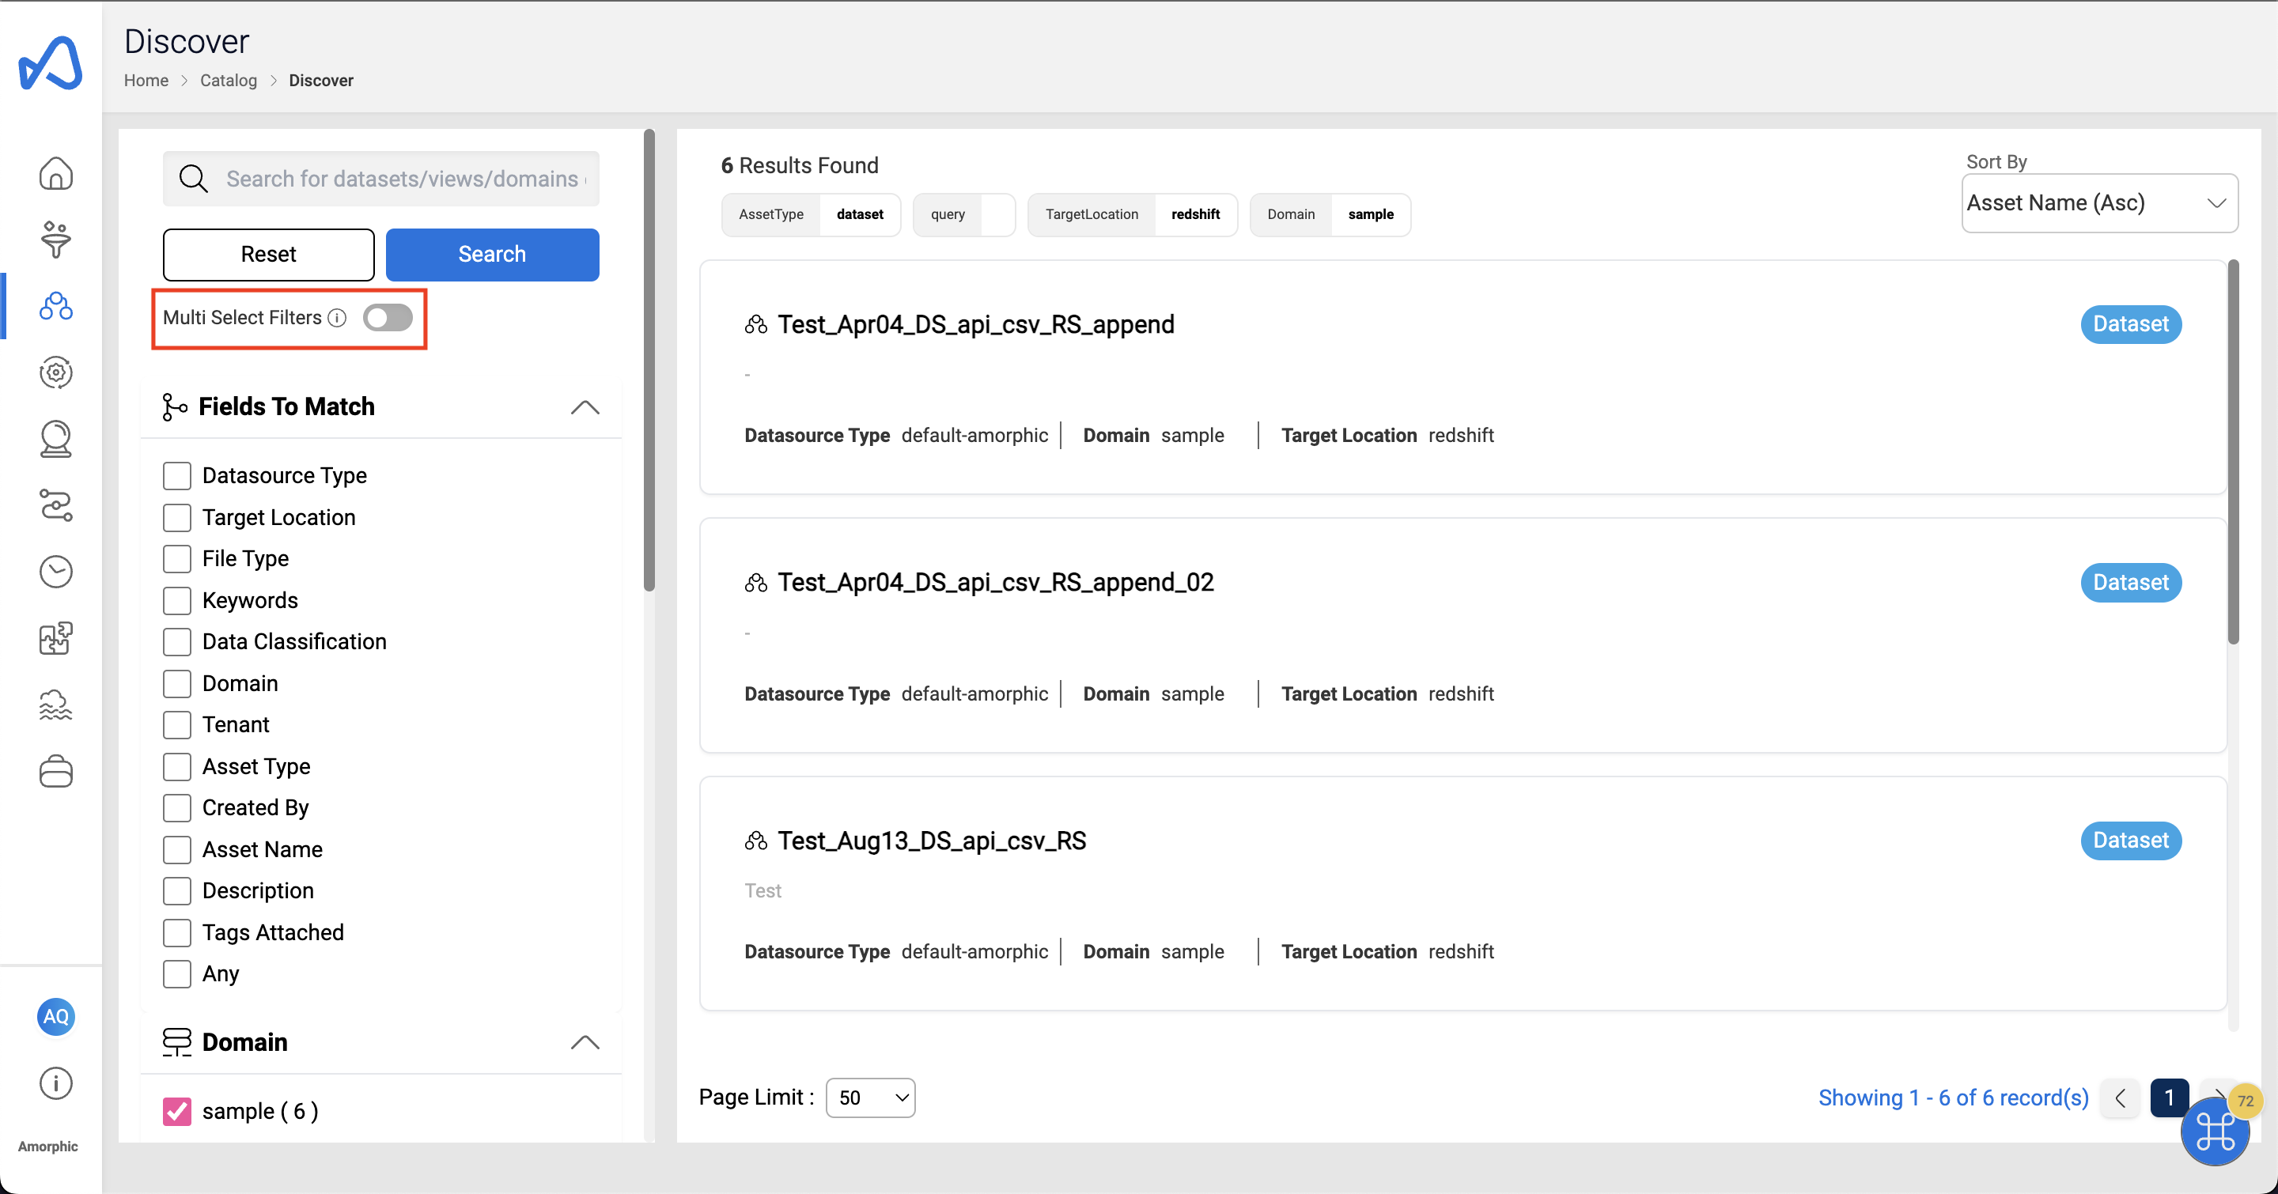This screenshot has width=2278, height=1194.
Task: Click the Domain sample filter chip
Action: 1330,215
